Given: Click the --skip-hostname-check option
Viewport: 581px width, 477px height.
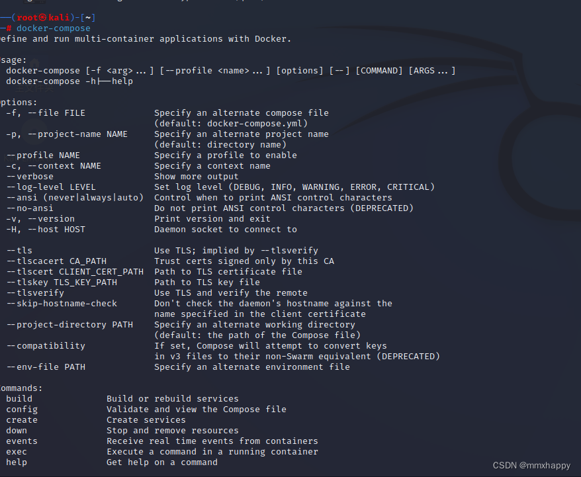Looking at the screenshot, I should [x=62, y=303].
